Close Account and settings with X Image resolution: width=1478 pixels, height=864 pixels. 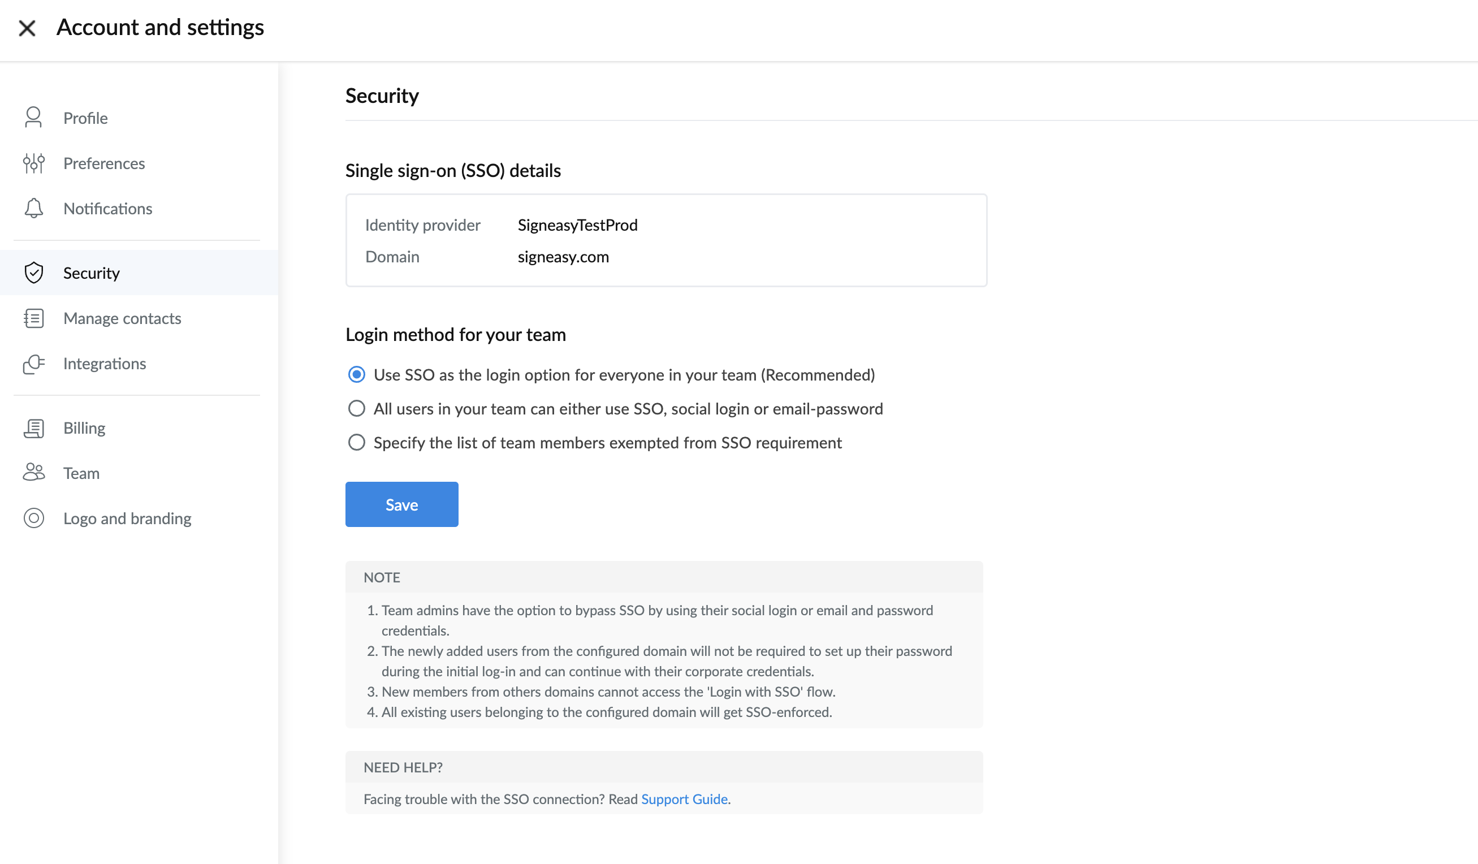[27, 28]
